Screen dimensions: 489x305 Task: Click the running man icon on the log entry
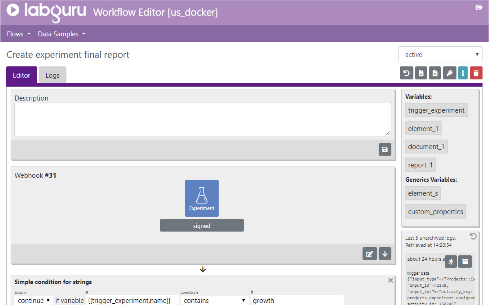pyautogui.click(x=451, y=262)
